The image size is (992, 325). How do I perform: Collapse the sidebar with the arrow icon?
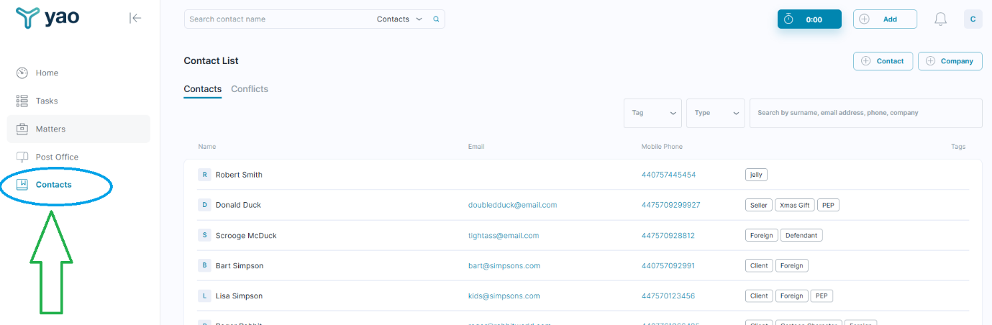(135, 18)
